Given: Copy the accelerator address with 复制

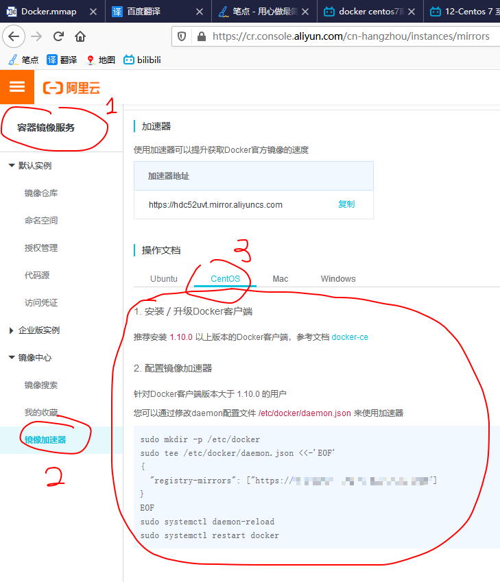Looking at the screenshot, I should click(x=346, y=204).
